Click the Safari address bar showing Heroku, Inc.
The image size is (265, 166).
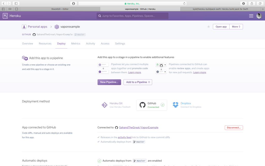[132, 3]
